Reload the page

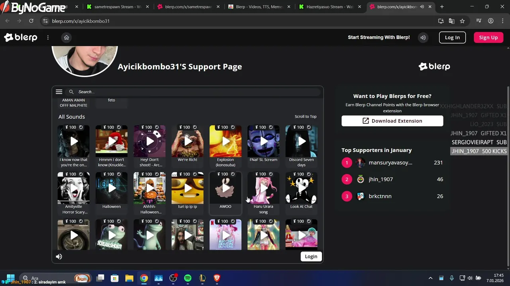[x=31, y=21]
